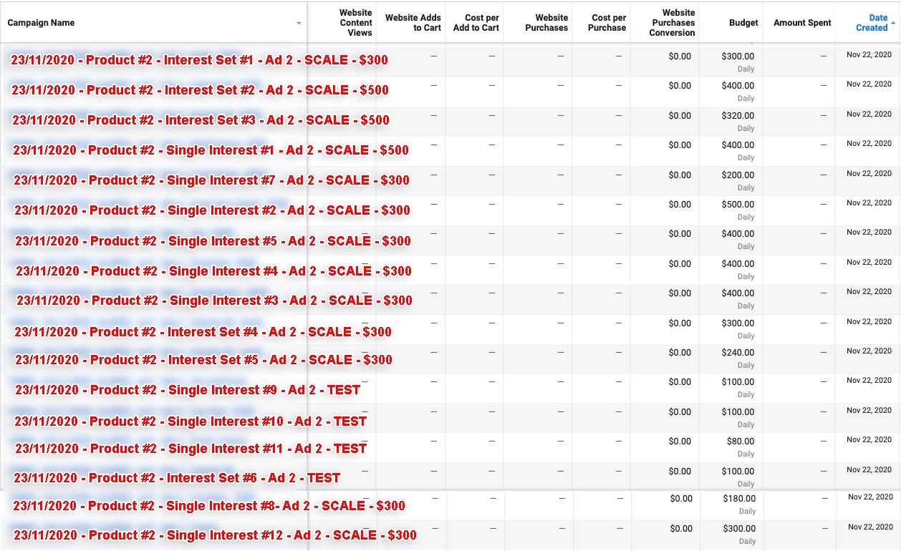Click the Date Created sort arrow icon
Viewport: 901px width, 551px height.
(892, 24)
